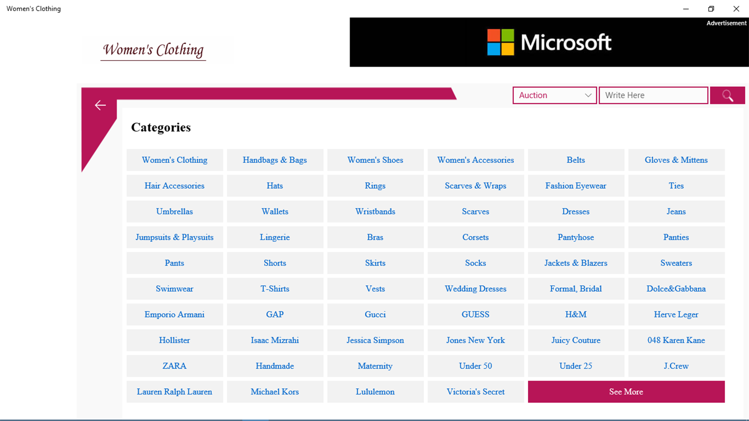Select Women's Shoes category

[x=376, y=160]
